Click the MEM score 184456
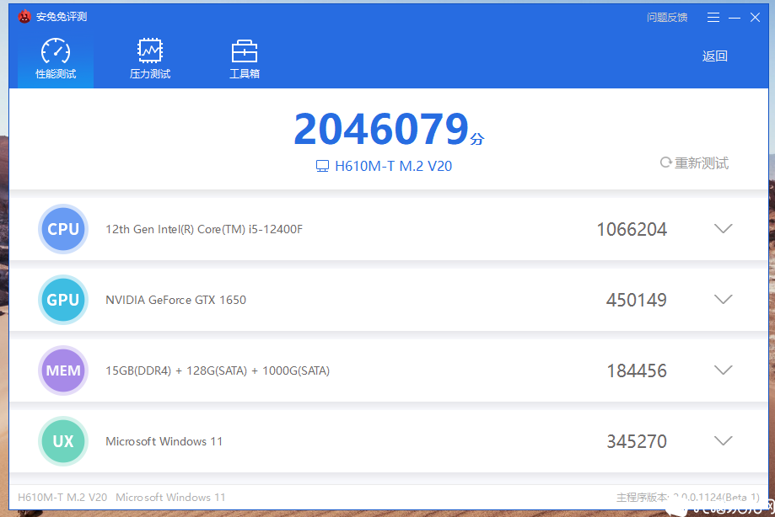The height and width of the screenshot is (517, 775). 637,371
